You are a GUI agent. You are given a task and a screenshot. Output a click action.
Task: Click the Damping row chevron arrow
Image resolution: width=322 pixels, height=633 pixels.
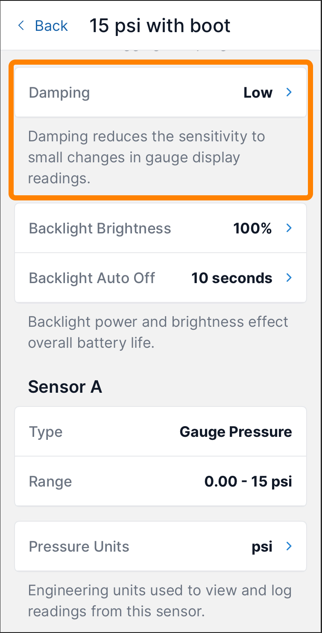tap(289, 93)
